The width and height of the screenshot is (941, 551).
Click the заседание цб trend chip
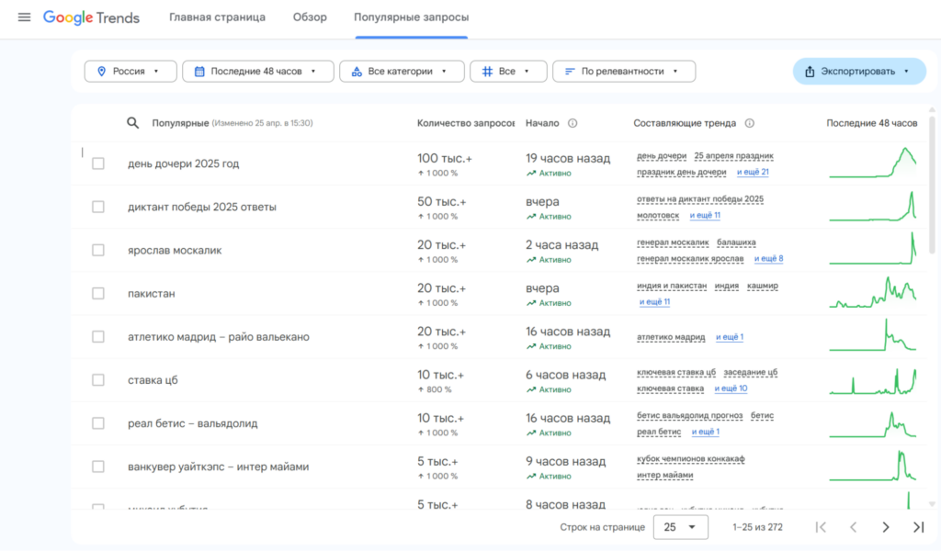(750, 372)
